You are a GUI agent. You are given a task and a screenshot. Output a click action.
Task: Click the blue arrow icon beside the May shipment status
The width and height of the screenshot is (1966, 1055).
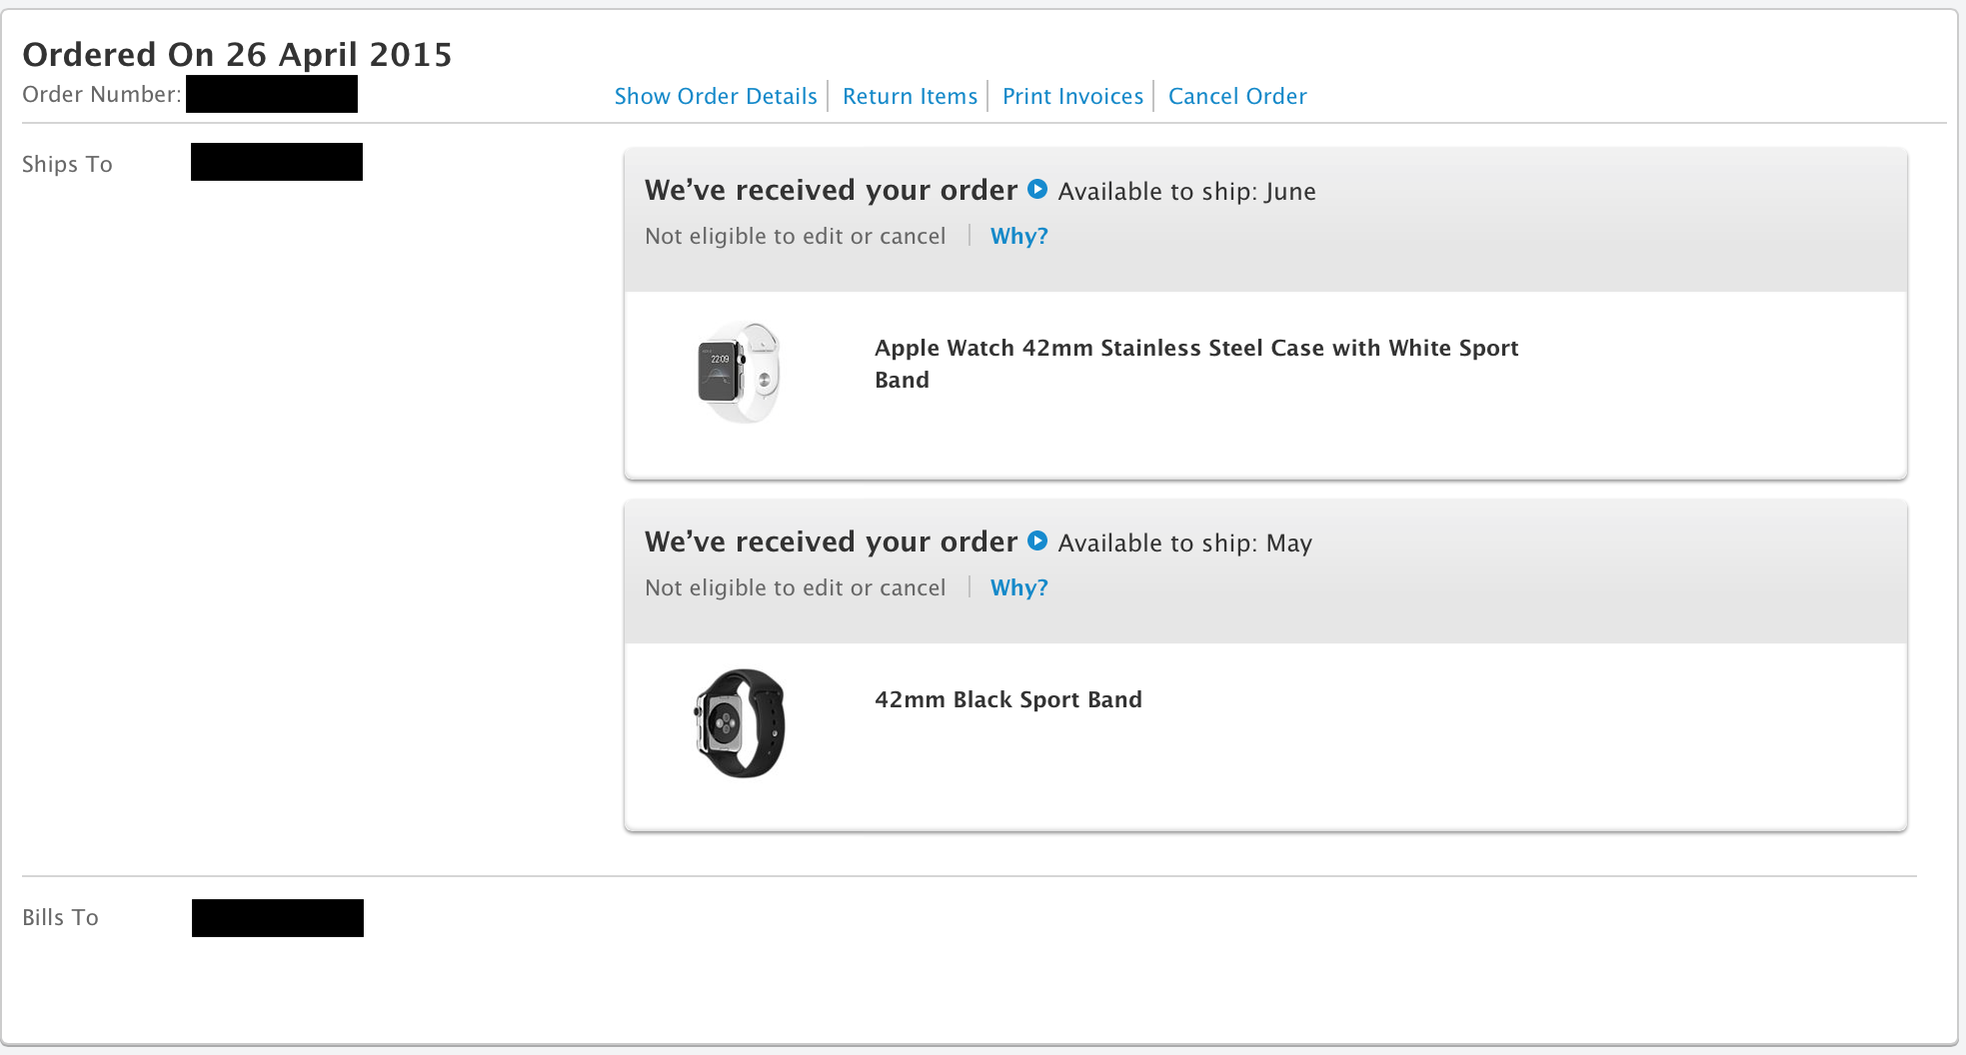pos(1037,540)
